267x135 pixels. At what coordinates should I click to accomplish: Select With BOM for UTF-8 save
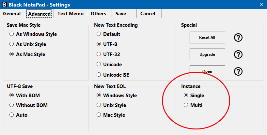tap(25, 96)
